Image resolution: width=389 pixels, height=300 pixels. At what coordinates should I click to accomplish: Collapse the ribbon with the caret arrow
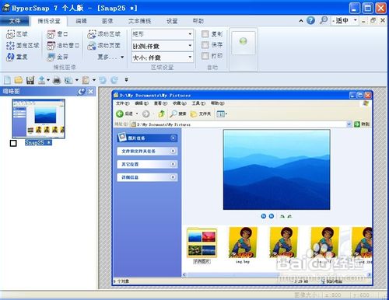click(x=301, y=21)
